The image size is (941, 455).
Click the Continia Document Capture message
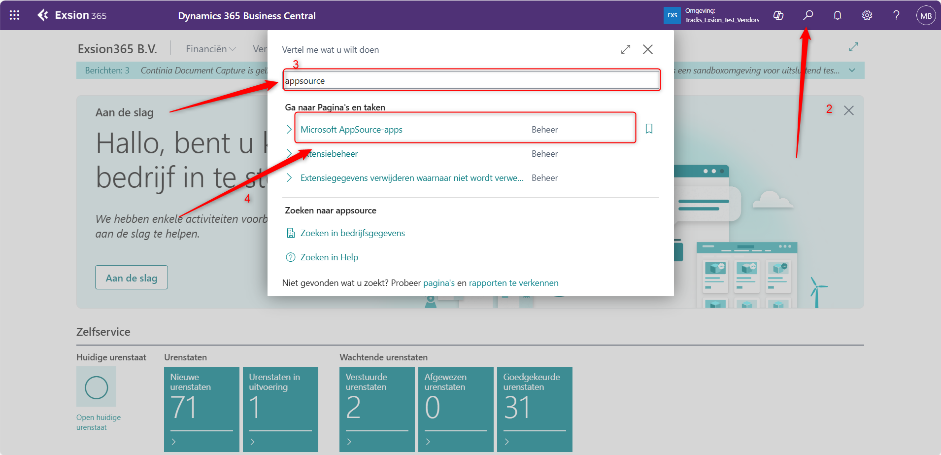(204, 70)
